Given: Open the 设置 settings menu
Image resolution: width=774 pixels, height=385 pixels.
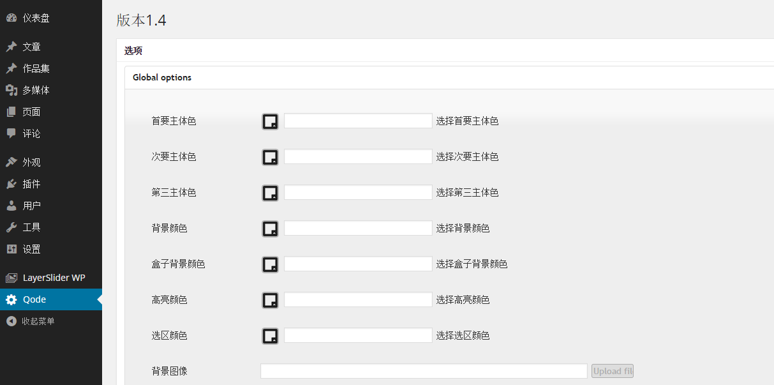Looking at the screenshot, I should click(31, 249).
